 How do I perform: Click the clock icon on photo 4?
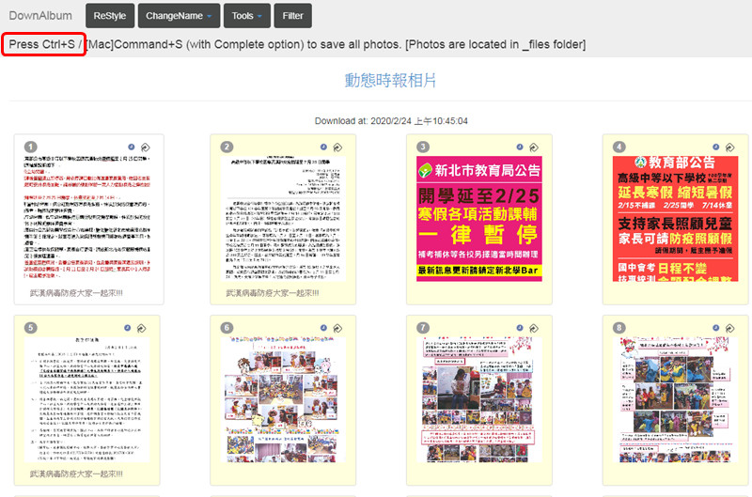click(716, 148)
